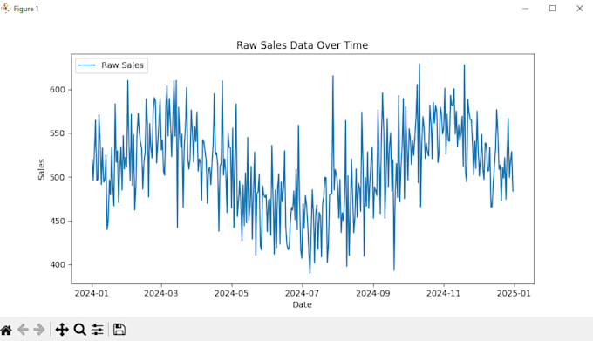
Task: Click the blue line sample in legend
Action: pos(86,65)
